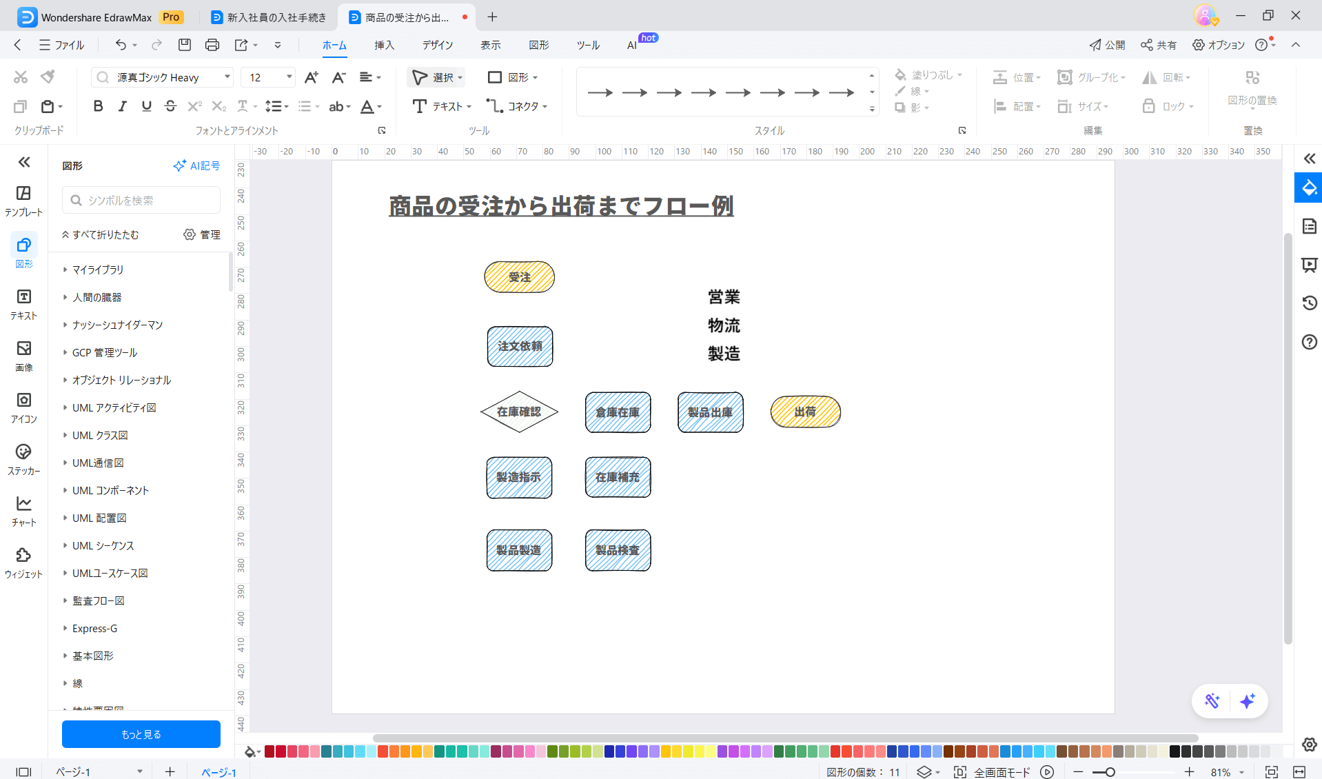The height and width of the screenshot is (779, 1322).
Task: Open the Icon sidebar panel
Action: coord(23,407)
